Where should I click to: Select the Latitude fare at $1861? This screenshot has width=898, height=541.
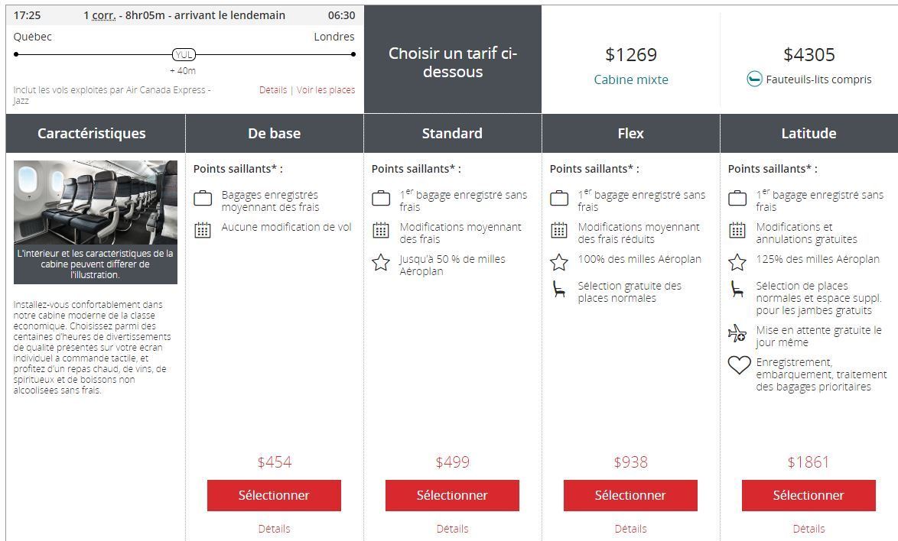click(808, 495)
